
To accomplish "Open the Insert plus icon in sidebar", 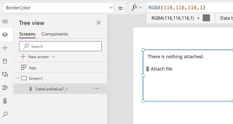I will point(5,48).
